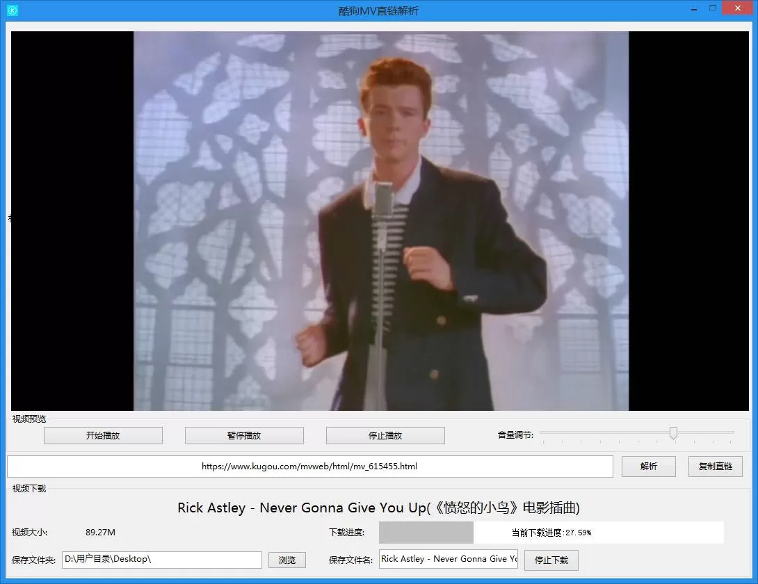This screenshot has width=758, height=584.
Task: Click the 音量调节 volume slider handle
Action: tap(673, 433)
